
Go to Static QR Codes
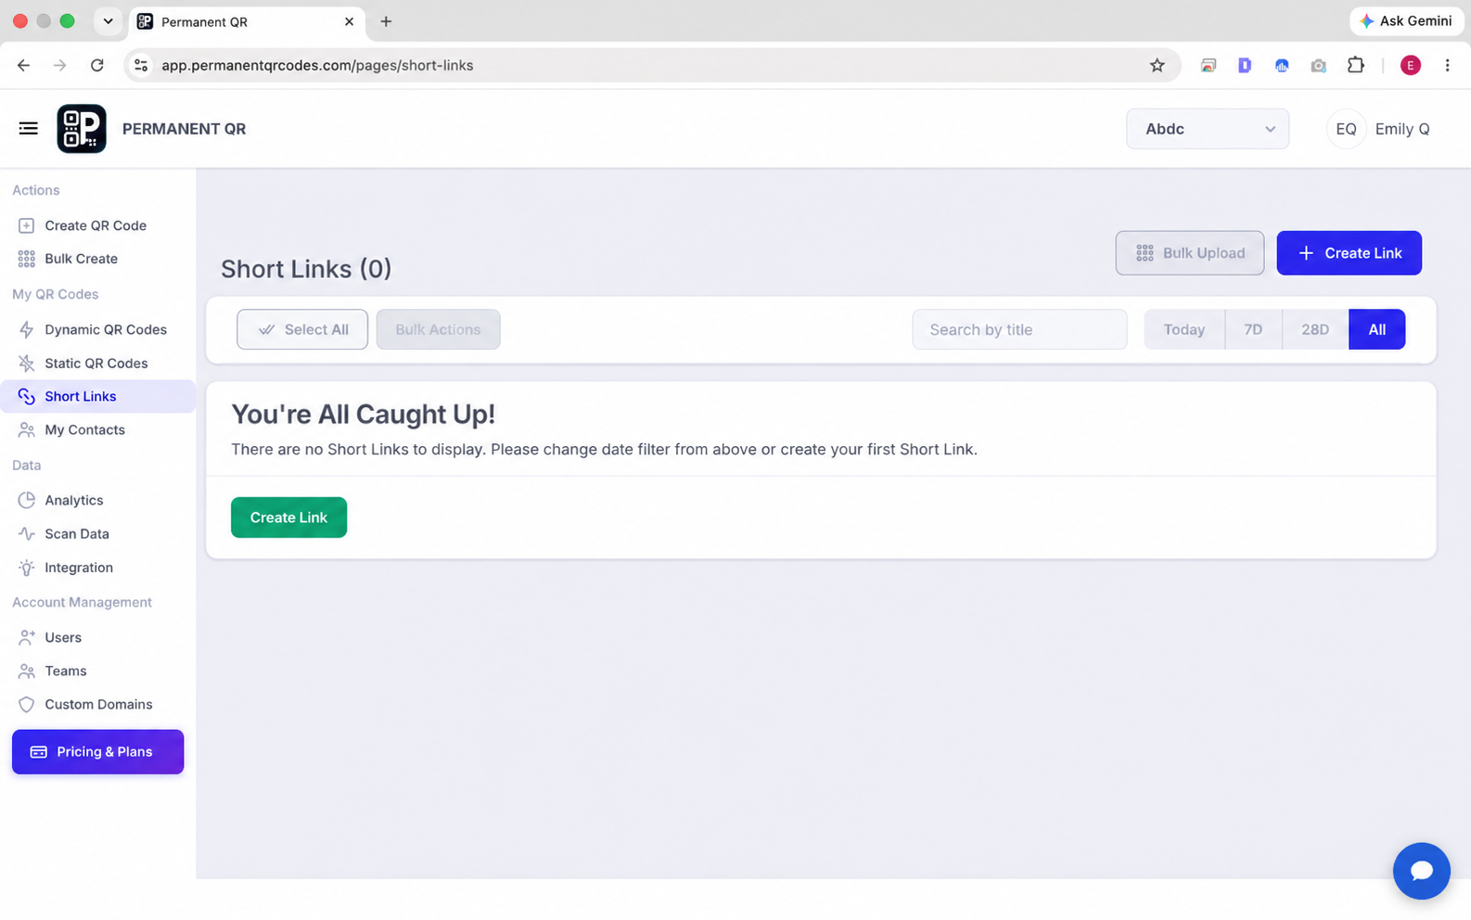click(96, 364)
